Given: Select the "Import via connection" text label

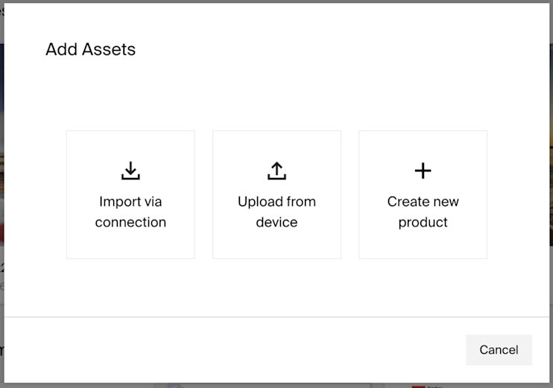Looking at the screenshot, I should click(130, 212).
